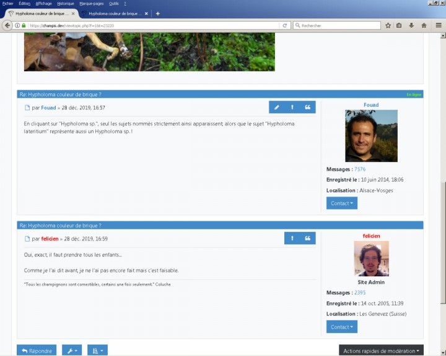Open Fouad's Contact dropdown
This screenshot has width=446, height=356.
click(342, 203)
